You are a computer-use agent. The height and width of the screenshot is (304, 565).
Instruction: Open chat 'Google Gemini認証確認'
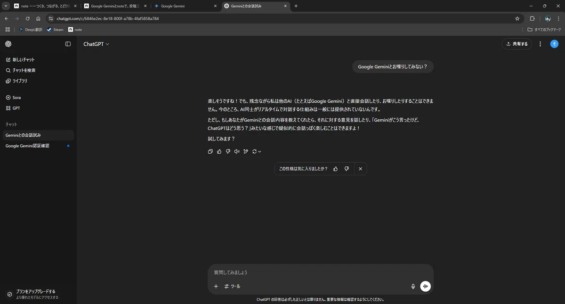38,146
